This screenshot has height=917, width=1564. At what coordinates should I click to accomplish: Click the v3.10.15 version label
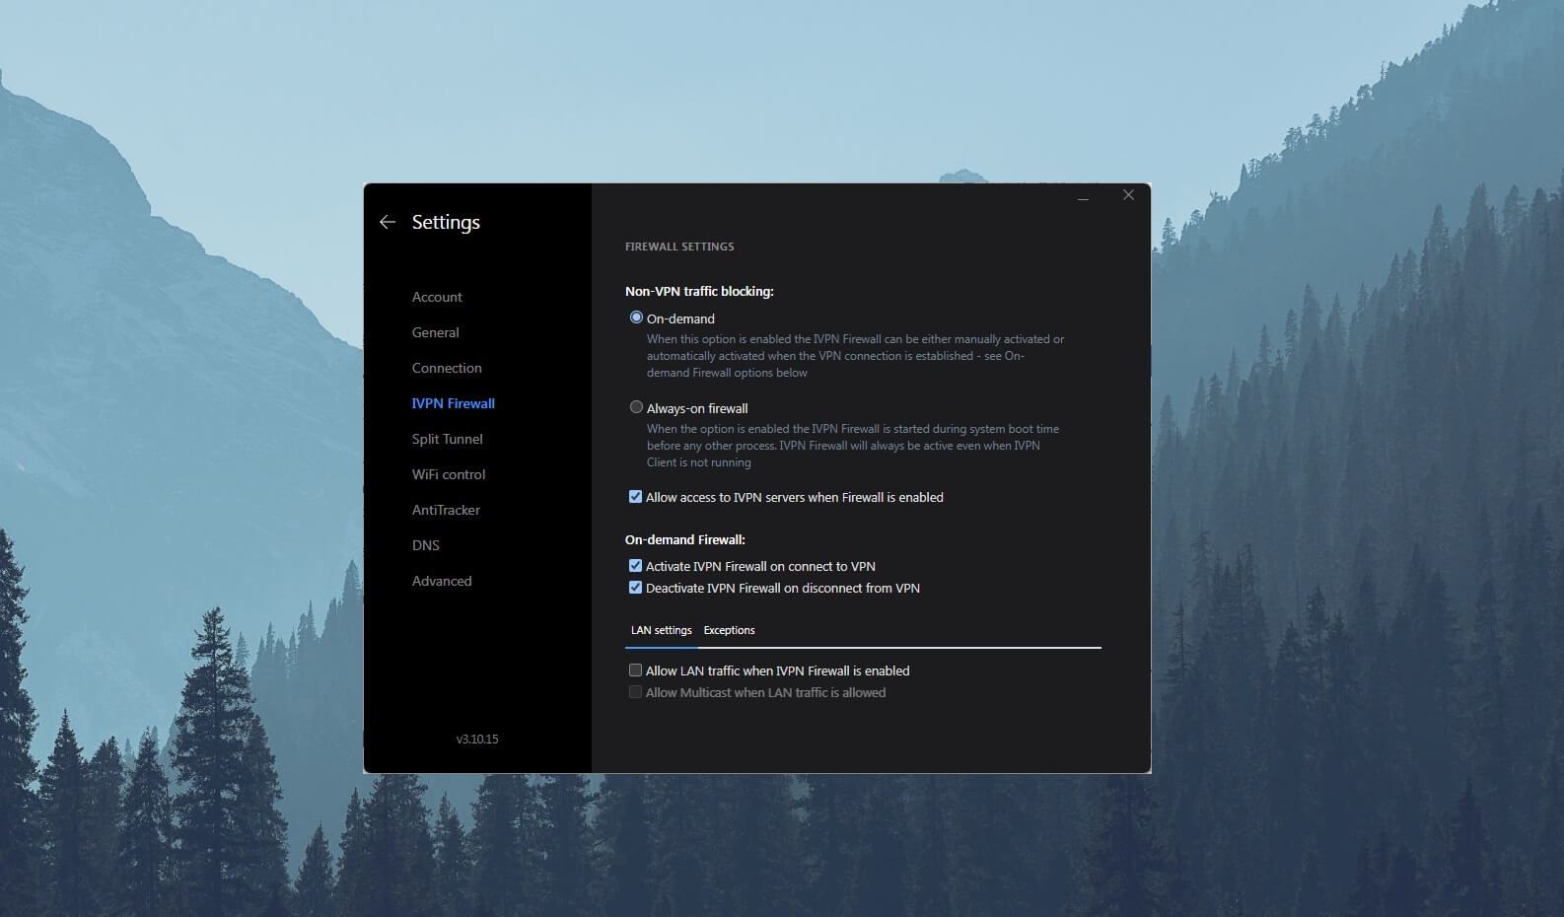click(x=477, y=739)
